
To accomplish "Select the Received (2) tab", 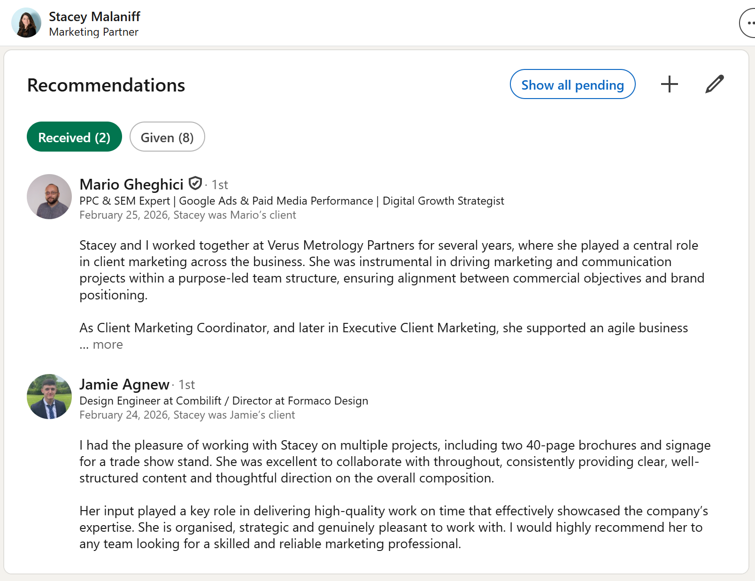I will coord(74,137).
